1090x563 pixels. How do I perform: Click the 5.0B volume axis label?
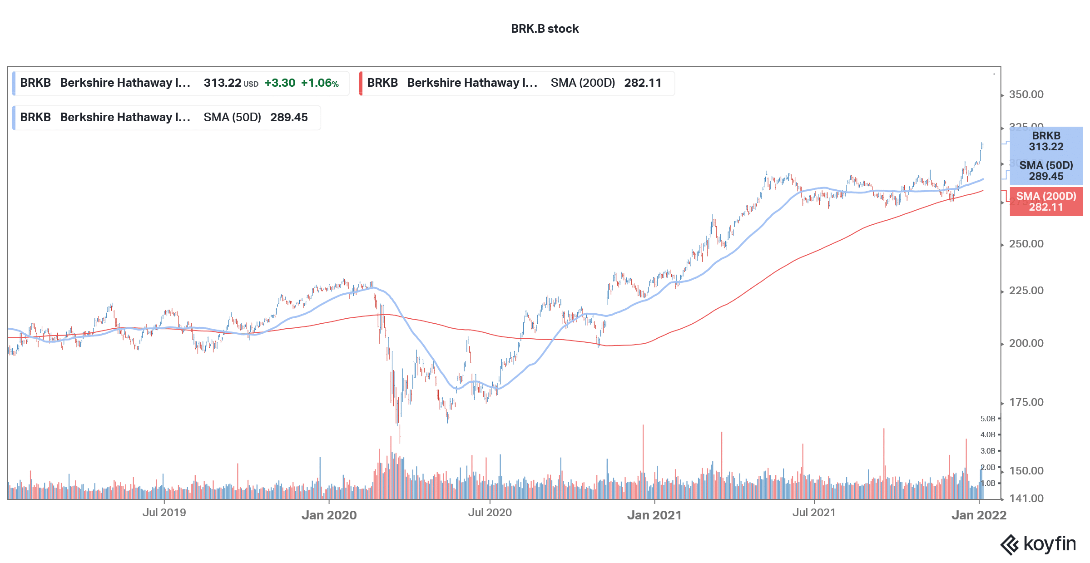pos(988,419)
